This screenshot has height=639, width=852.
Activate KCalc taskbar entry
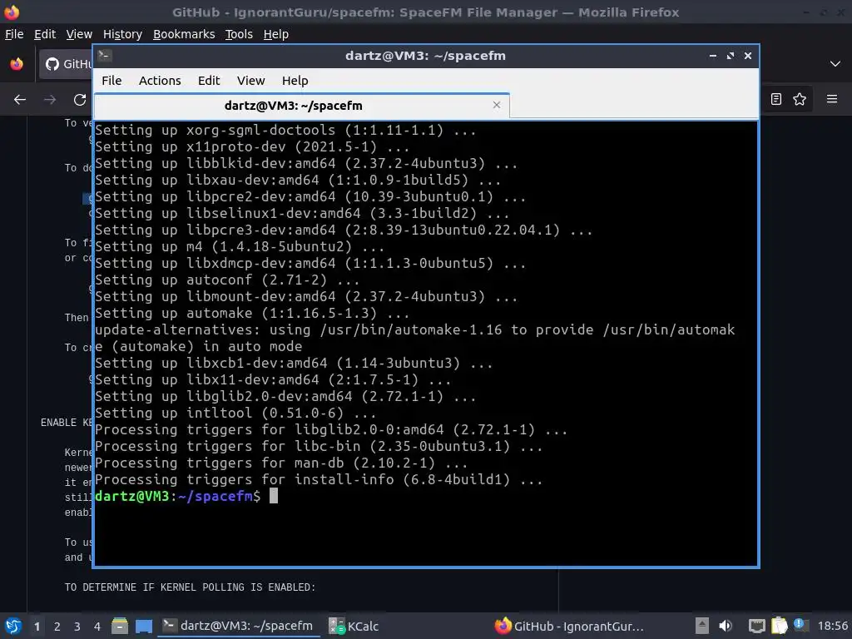[x=354, y=626]
